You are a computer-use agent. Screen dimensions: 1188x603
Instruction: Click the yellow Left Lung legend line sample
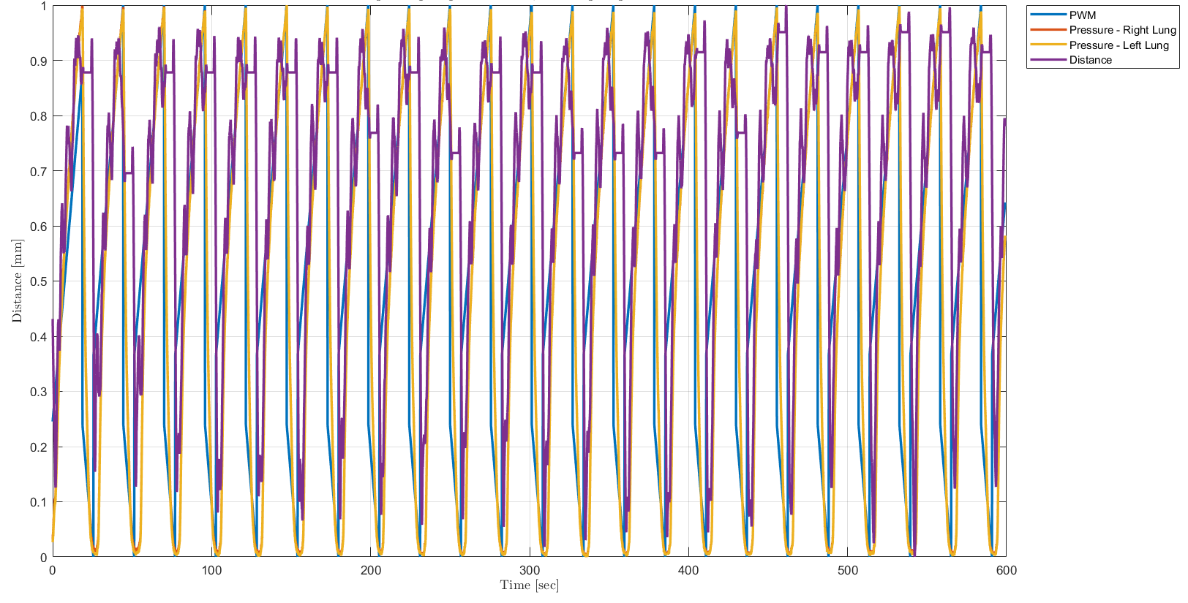pos(1048,45)
